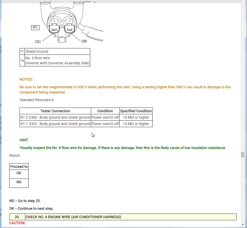Select the R1-2 (CBI) tester connection cell

point(55,117)
